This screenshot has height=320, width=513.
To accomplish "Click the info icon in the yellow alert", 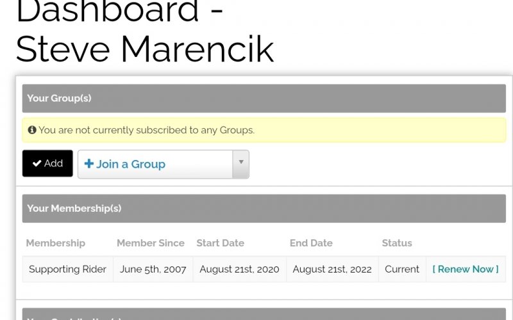I will [x=32, y=130].
